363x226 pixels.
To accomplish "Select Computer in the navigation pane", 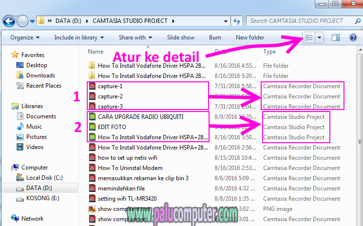I will click(35, 167).
